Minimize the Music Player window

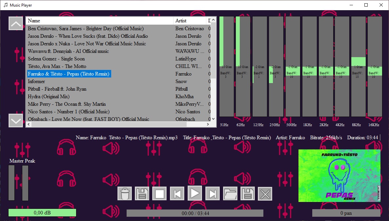coord(351,5)
